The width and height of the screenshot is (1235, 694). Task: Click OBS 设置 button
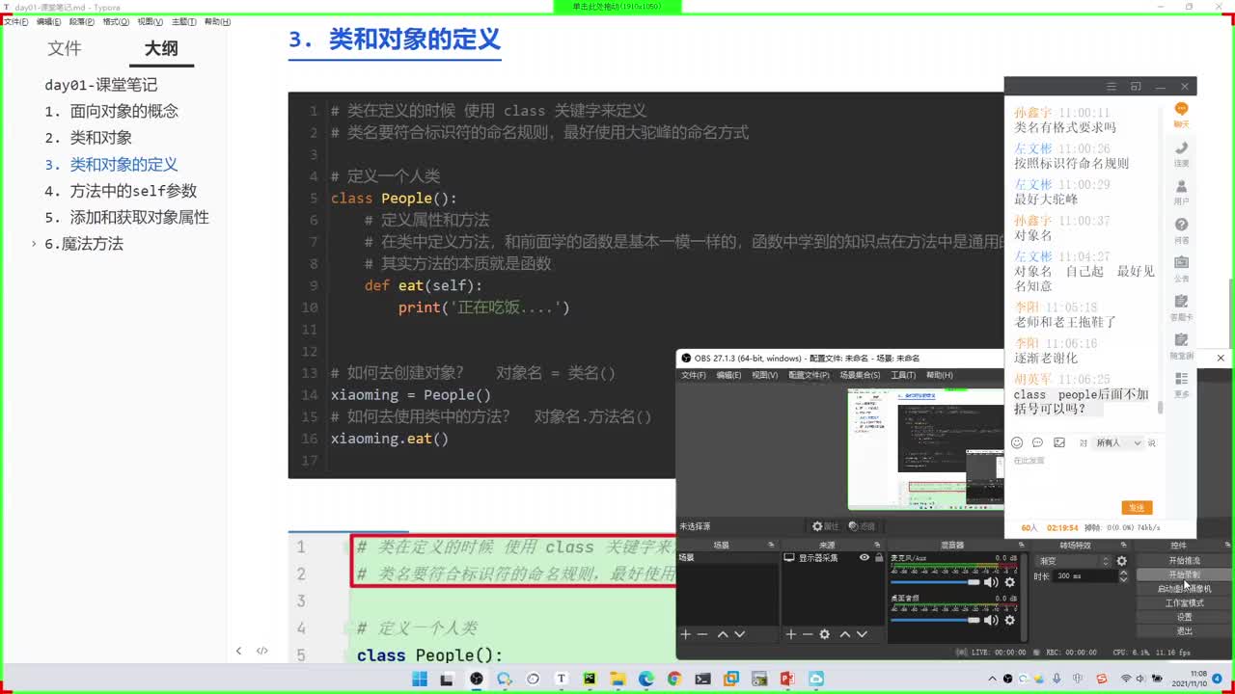pos(1184,617)
